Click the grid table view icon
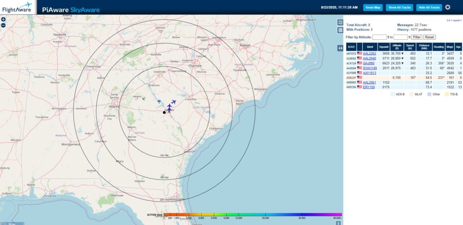 click(340, 30)
